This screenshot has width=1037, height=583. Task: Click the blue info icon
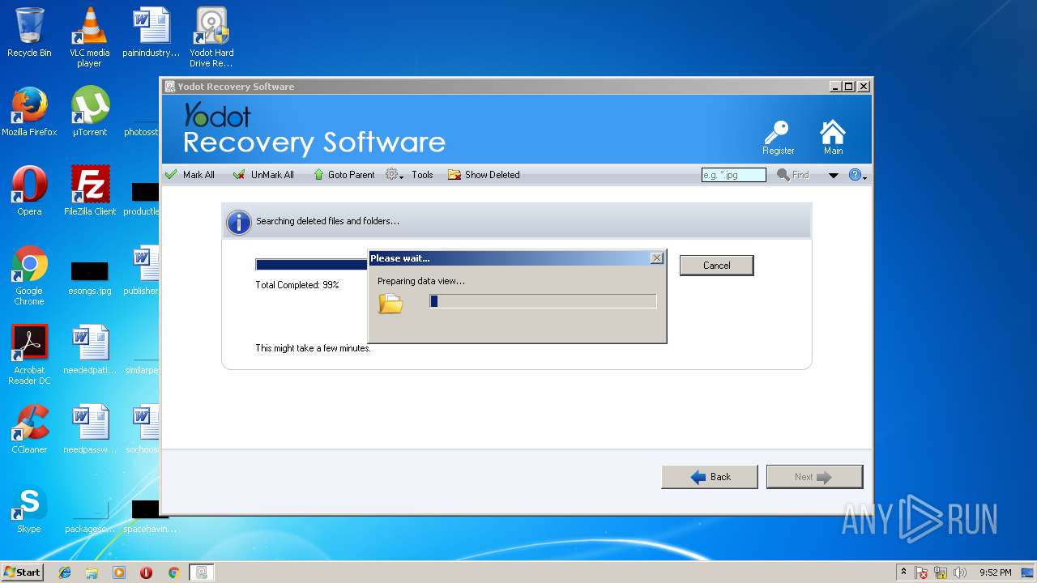click(x=238, y=222)
